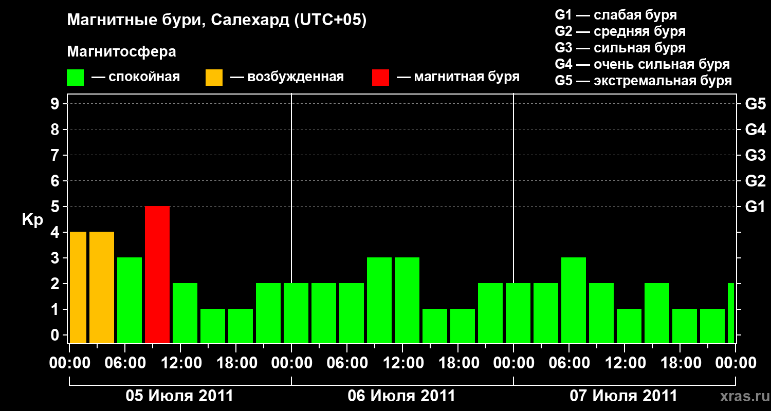Click the orange 'возбужденная' legend swatch
771x411 pixels.
[x=214, y=78]
